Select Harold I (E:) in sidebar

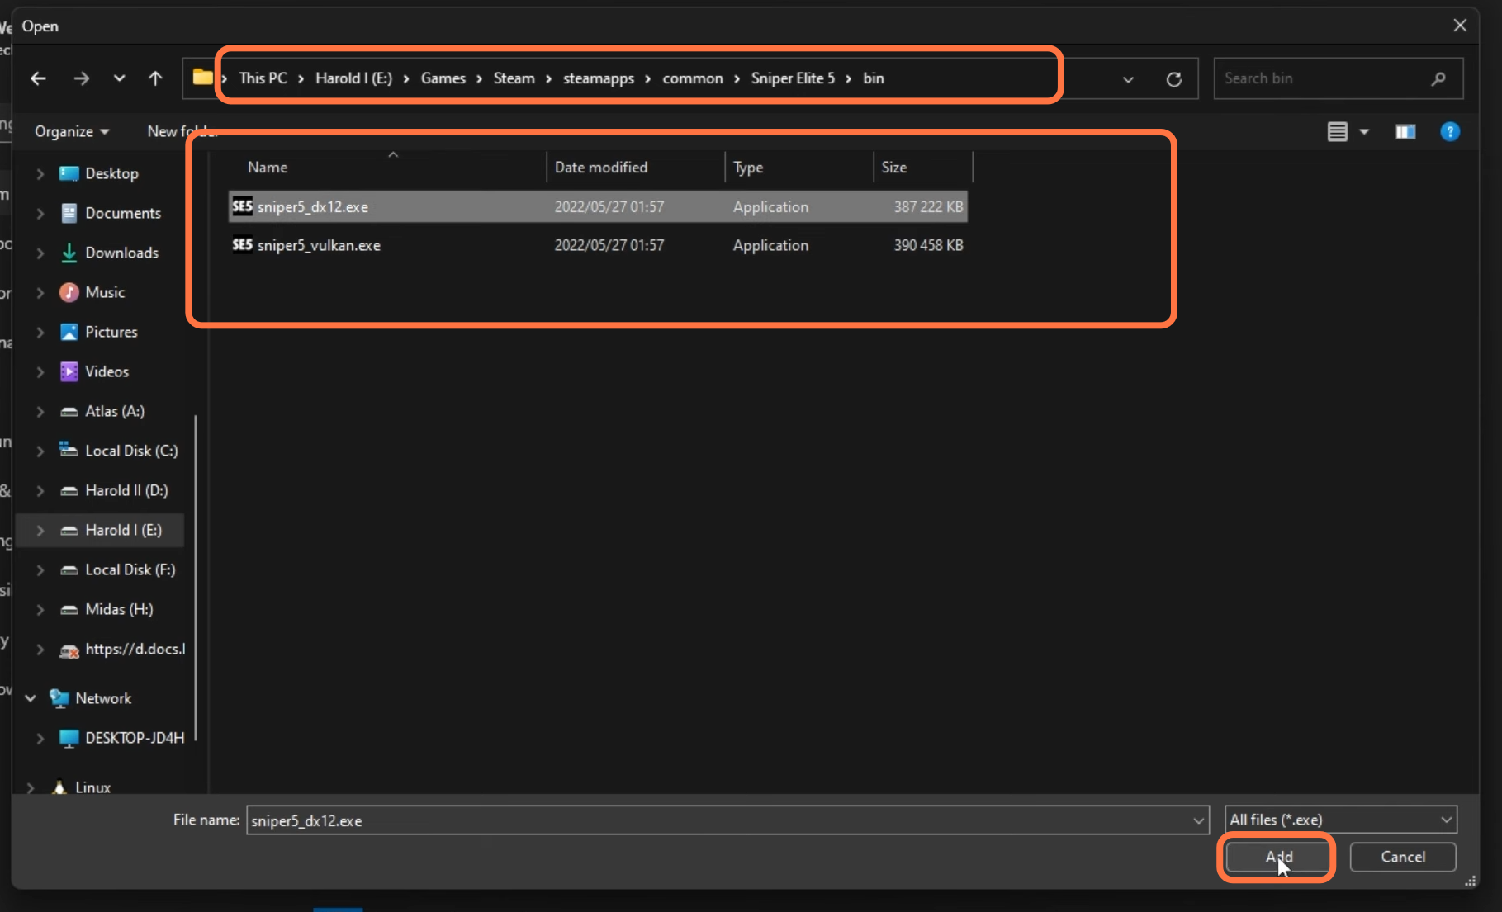123,530
